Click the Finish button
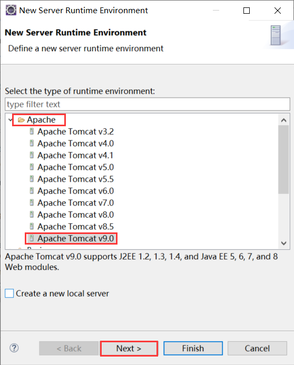 pos(193,349)
